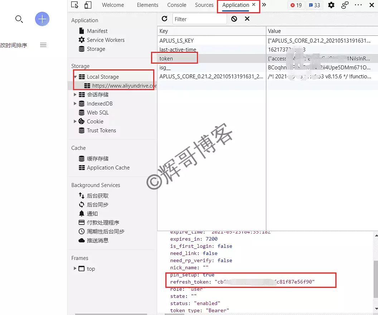Close the DevTools panel

click(372, 5)
